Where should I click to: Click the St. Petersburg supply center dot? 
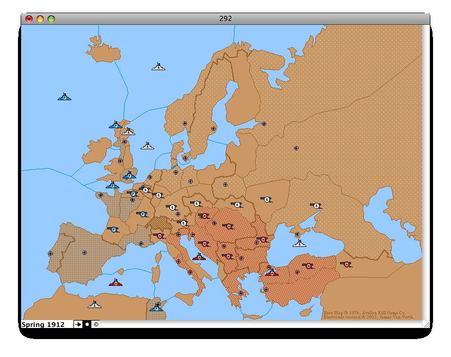click(264, 124)
